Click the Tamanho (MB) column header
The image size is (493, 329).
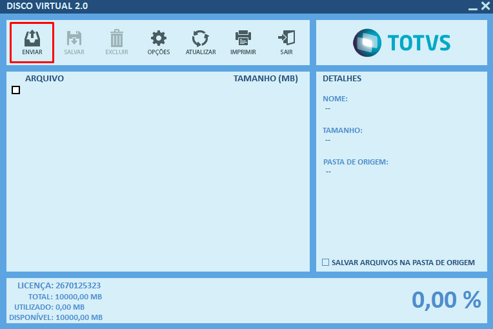coord(266,79)
